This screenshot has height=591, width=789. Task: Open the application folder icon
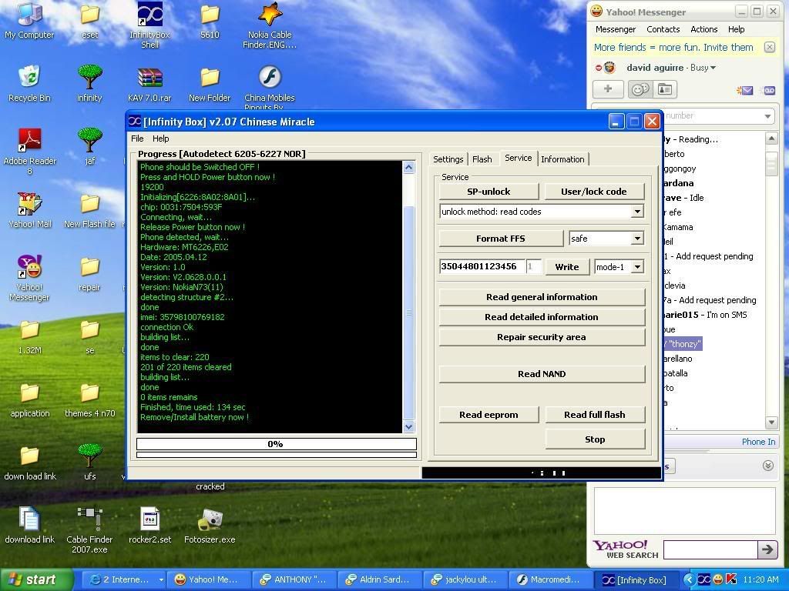pyautogui.click(x=30, y=400)
